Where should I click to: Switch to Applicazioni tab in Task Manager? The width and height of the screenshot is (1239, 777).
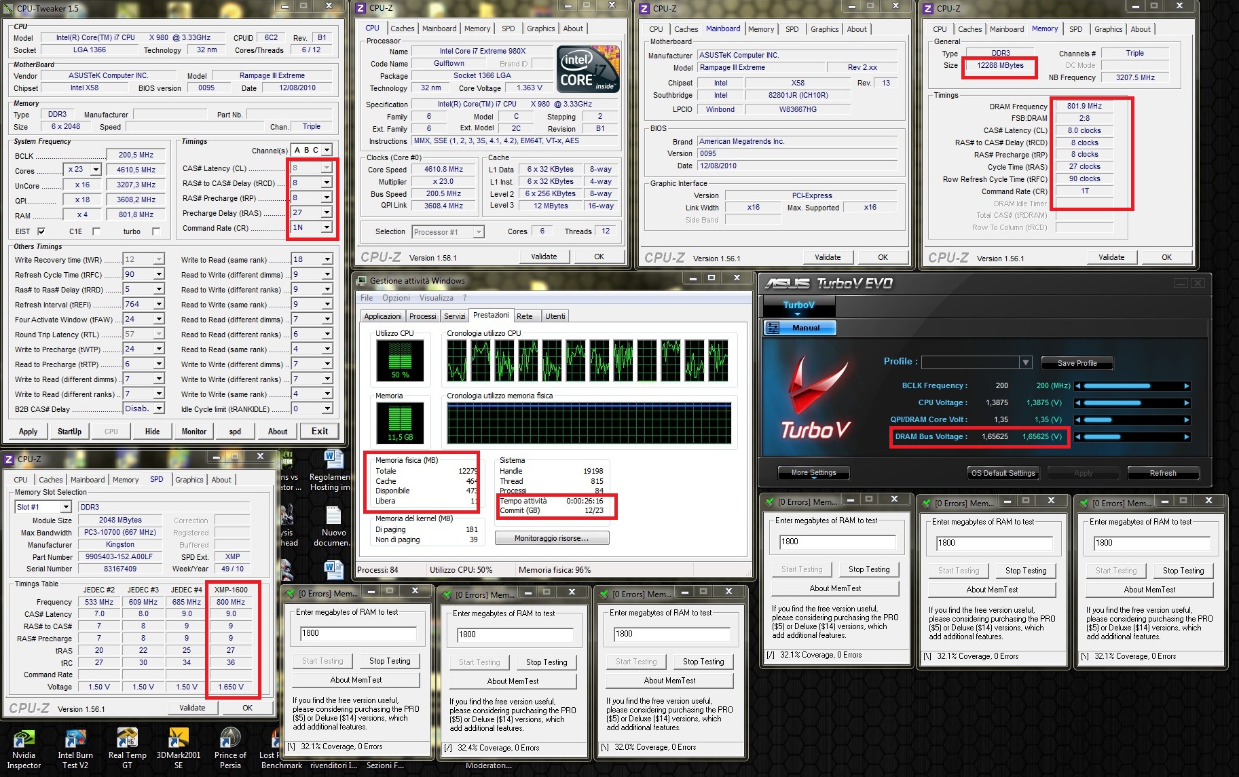click(383, 316)
